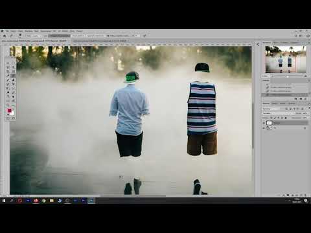The height and width of the screenshot is (233, 311).
Task: Click the top layer thumbnail
Action: (270, 123)
